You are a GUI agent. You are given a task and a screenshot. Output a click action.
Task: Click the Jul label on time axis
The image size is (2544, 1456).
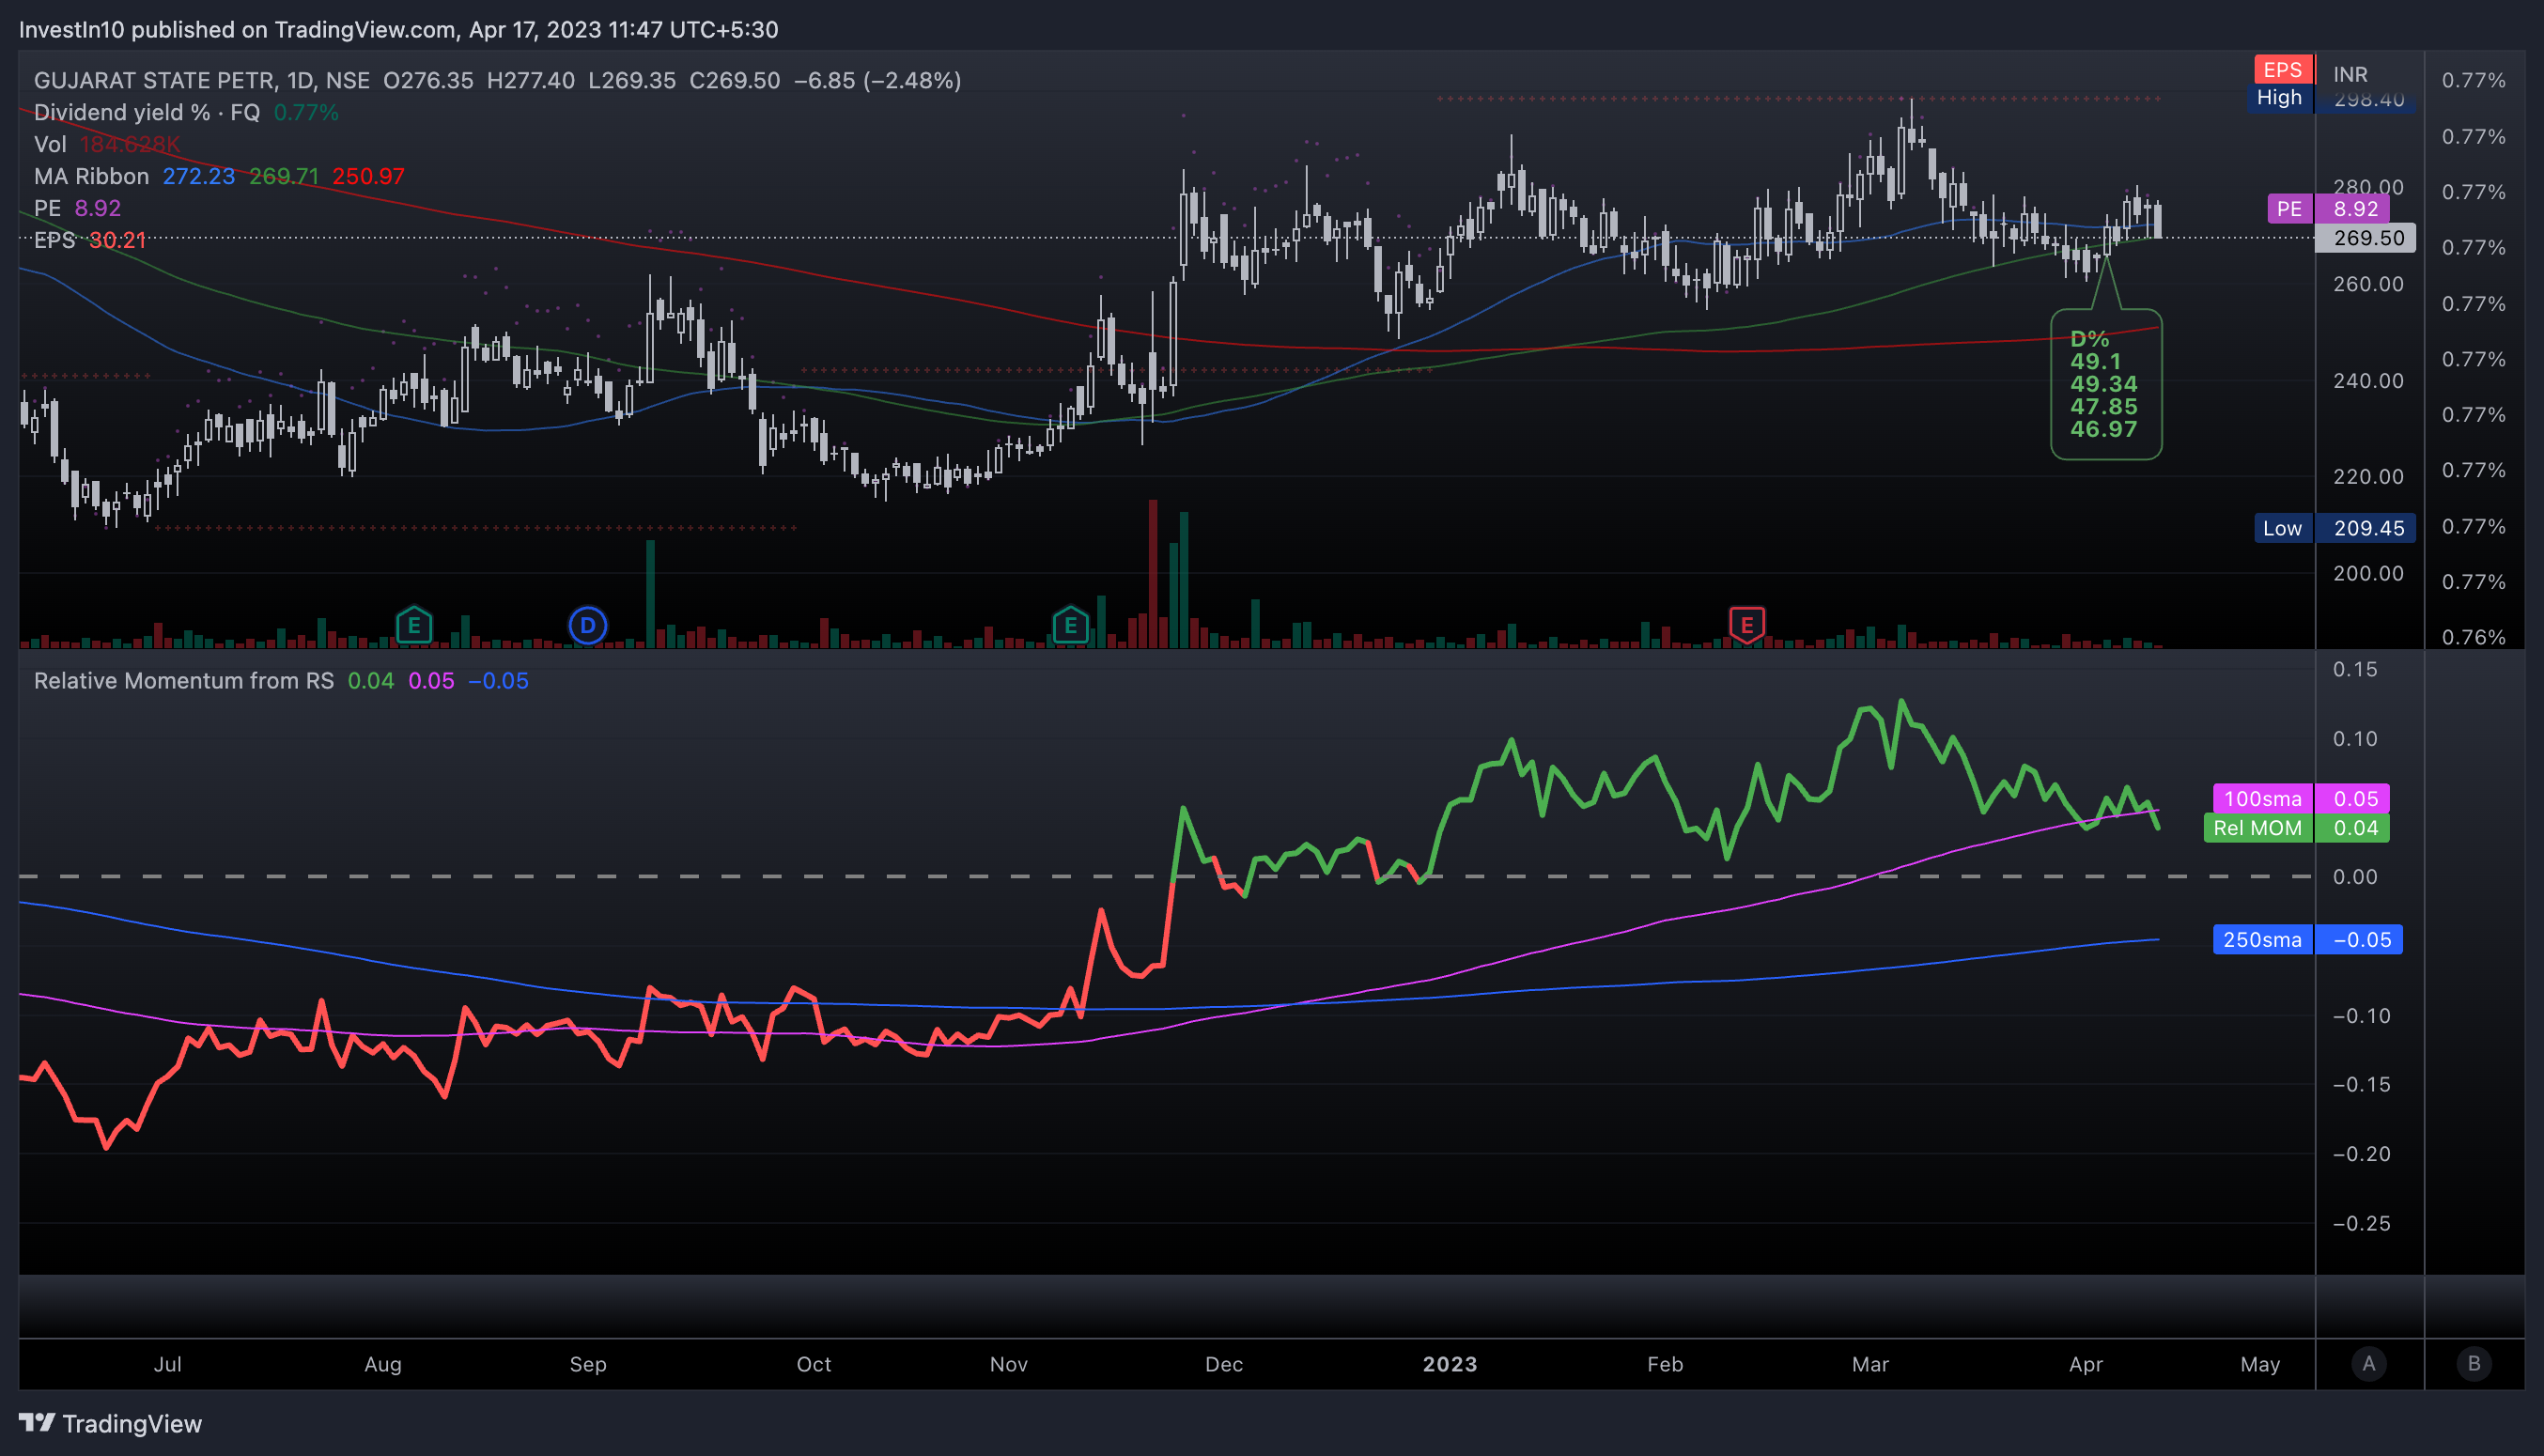pyautogui.click(x=167, y=1364)
